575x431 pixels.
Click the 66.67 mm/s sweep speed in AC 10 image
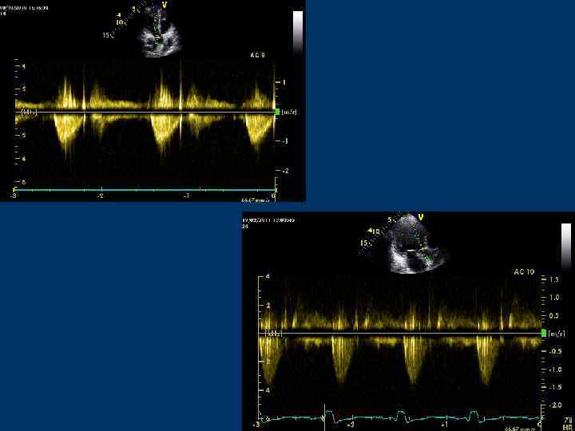click(519, 429)
